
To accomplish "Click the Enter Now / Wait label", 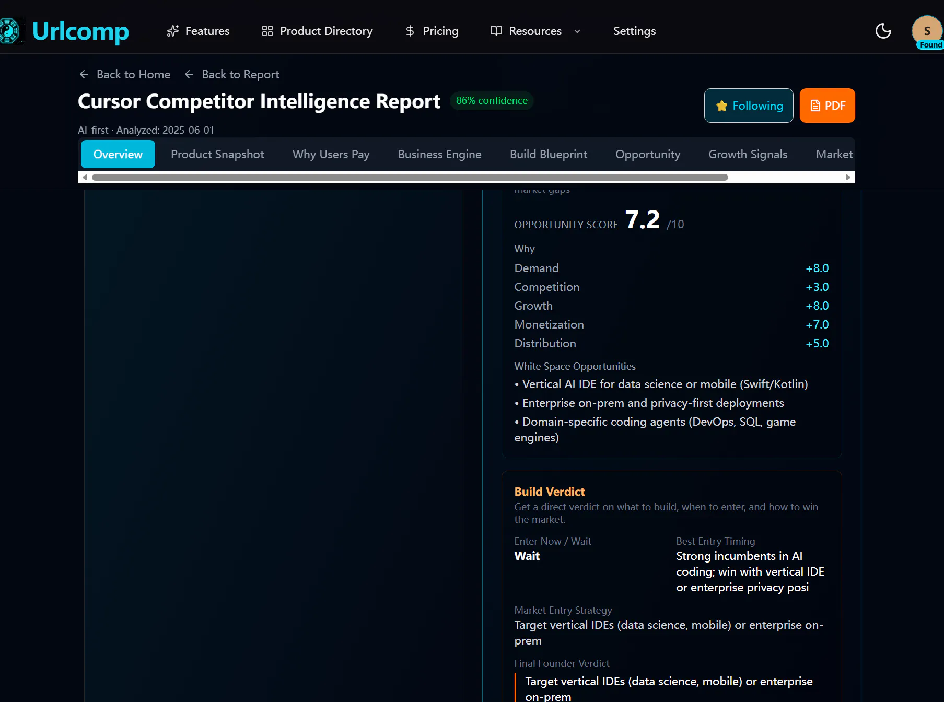I will click(x=553, y=541).
